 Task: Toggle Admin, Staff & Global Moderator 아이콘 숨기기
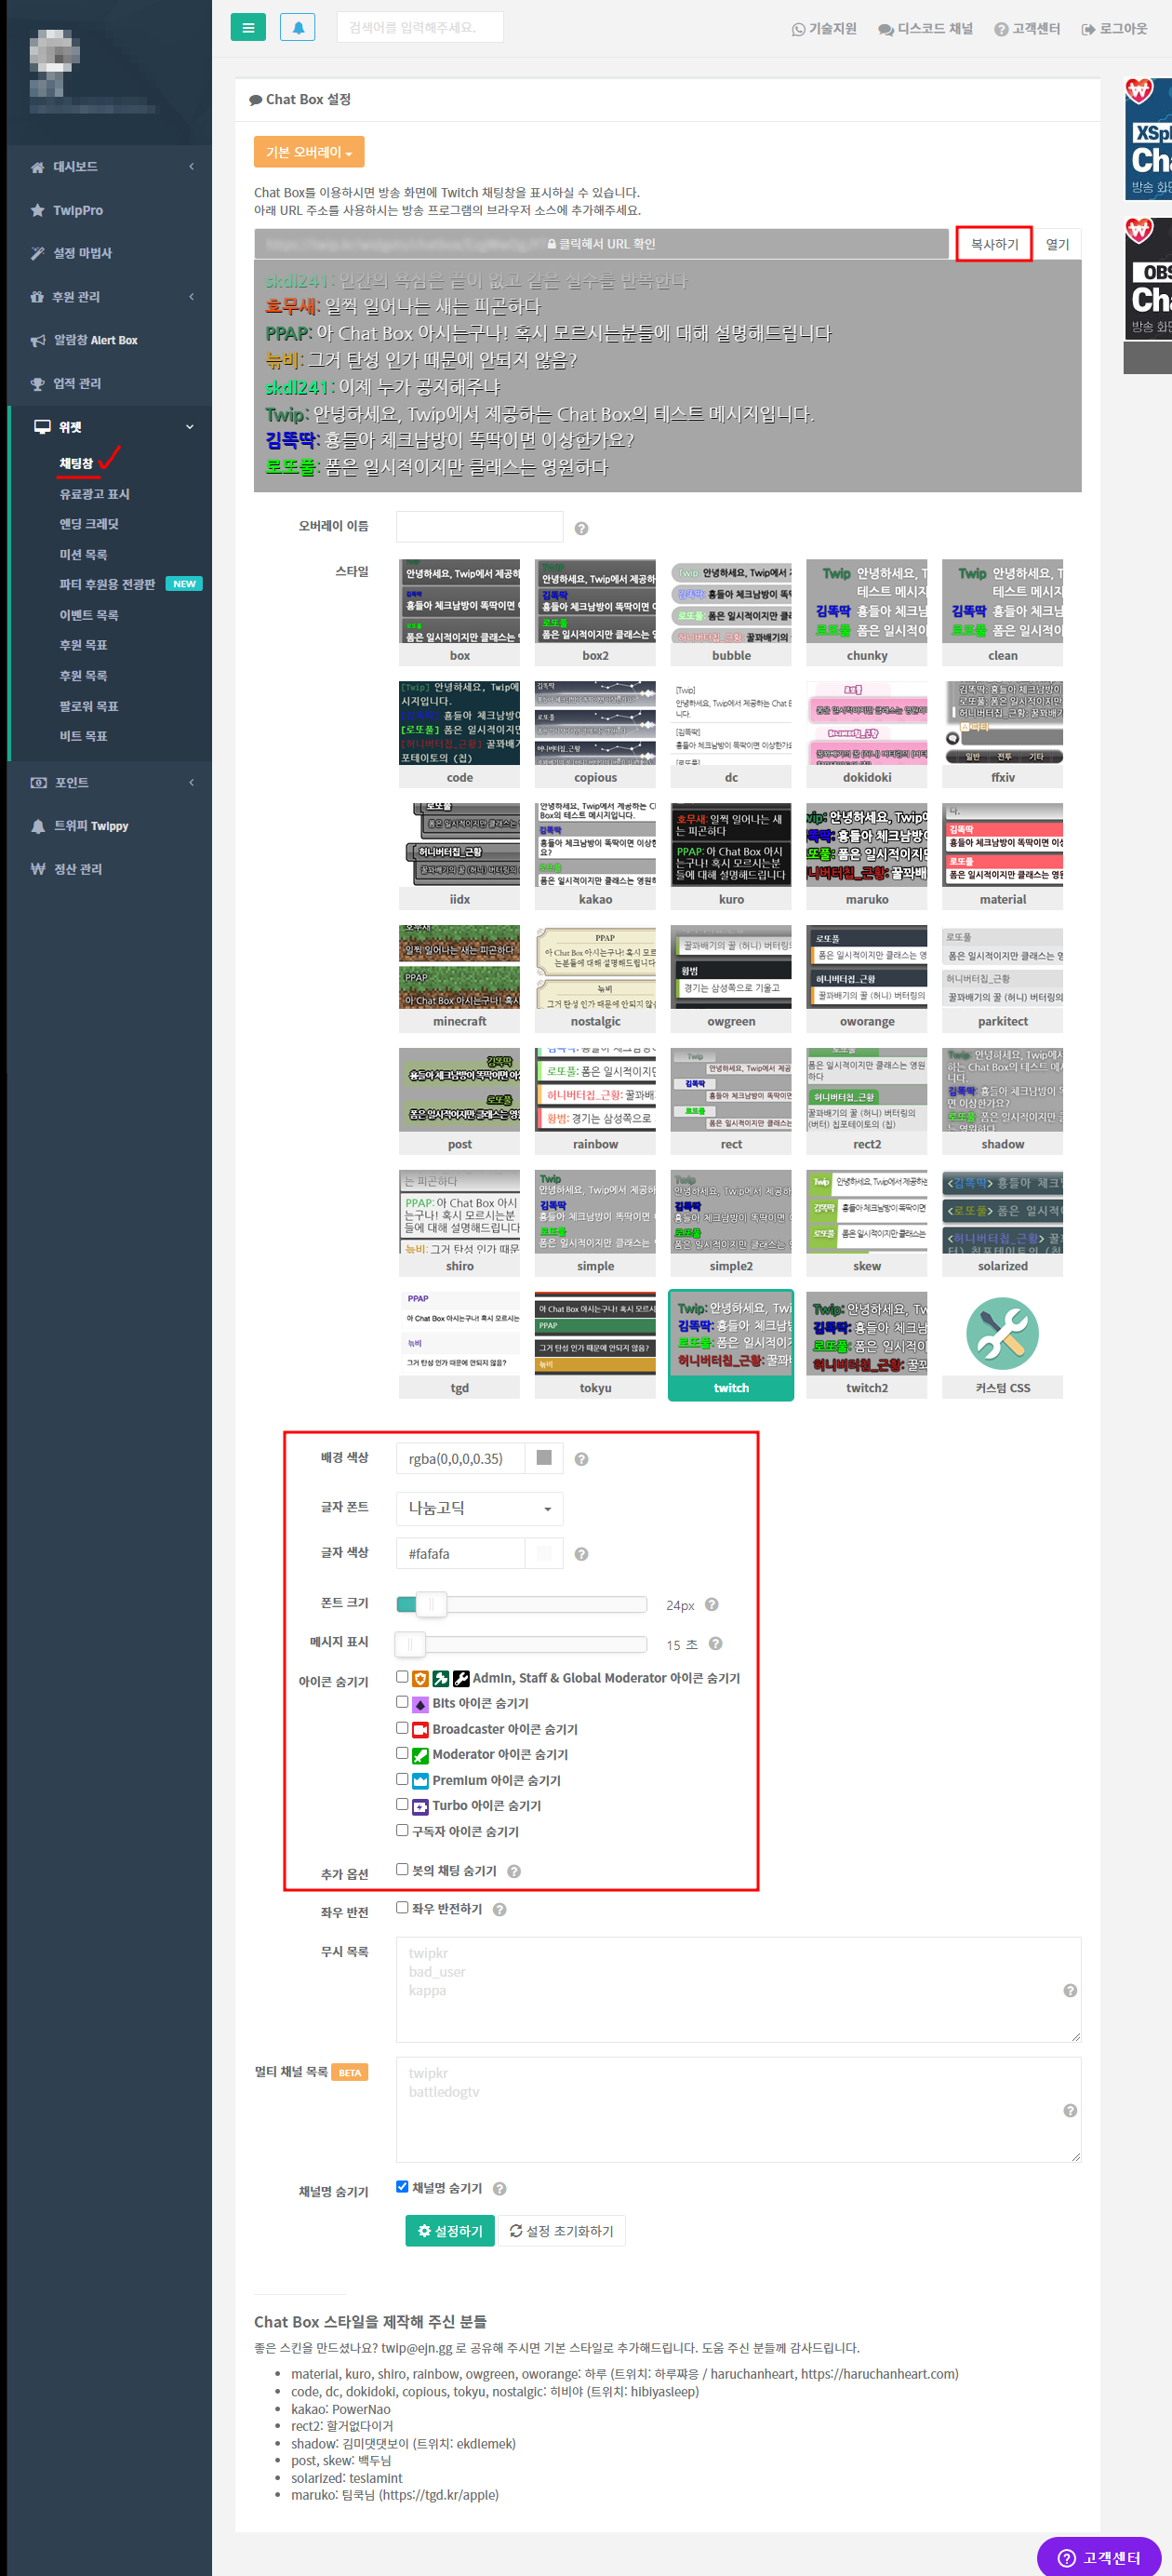coord(402,1676)
